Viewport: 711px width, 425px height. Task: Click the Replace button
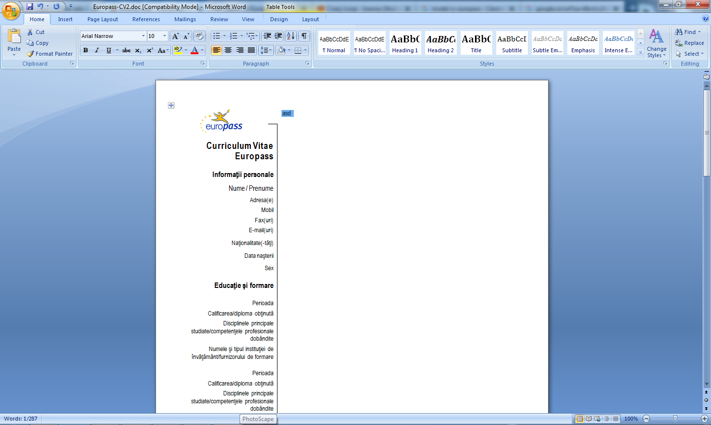[690, 43]
